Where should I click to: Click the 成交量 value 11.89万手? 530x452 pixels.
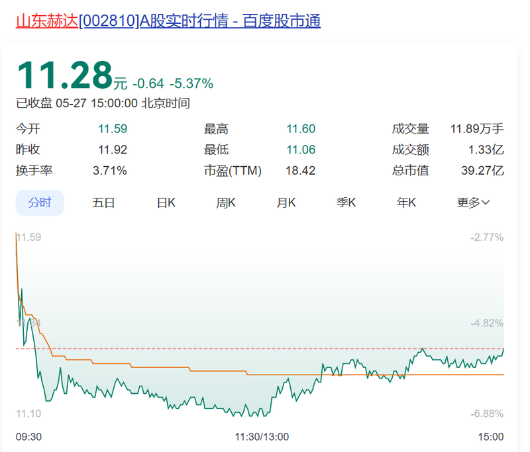477,128
